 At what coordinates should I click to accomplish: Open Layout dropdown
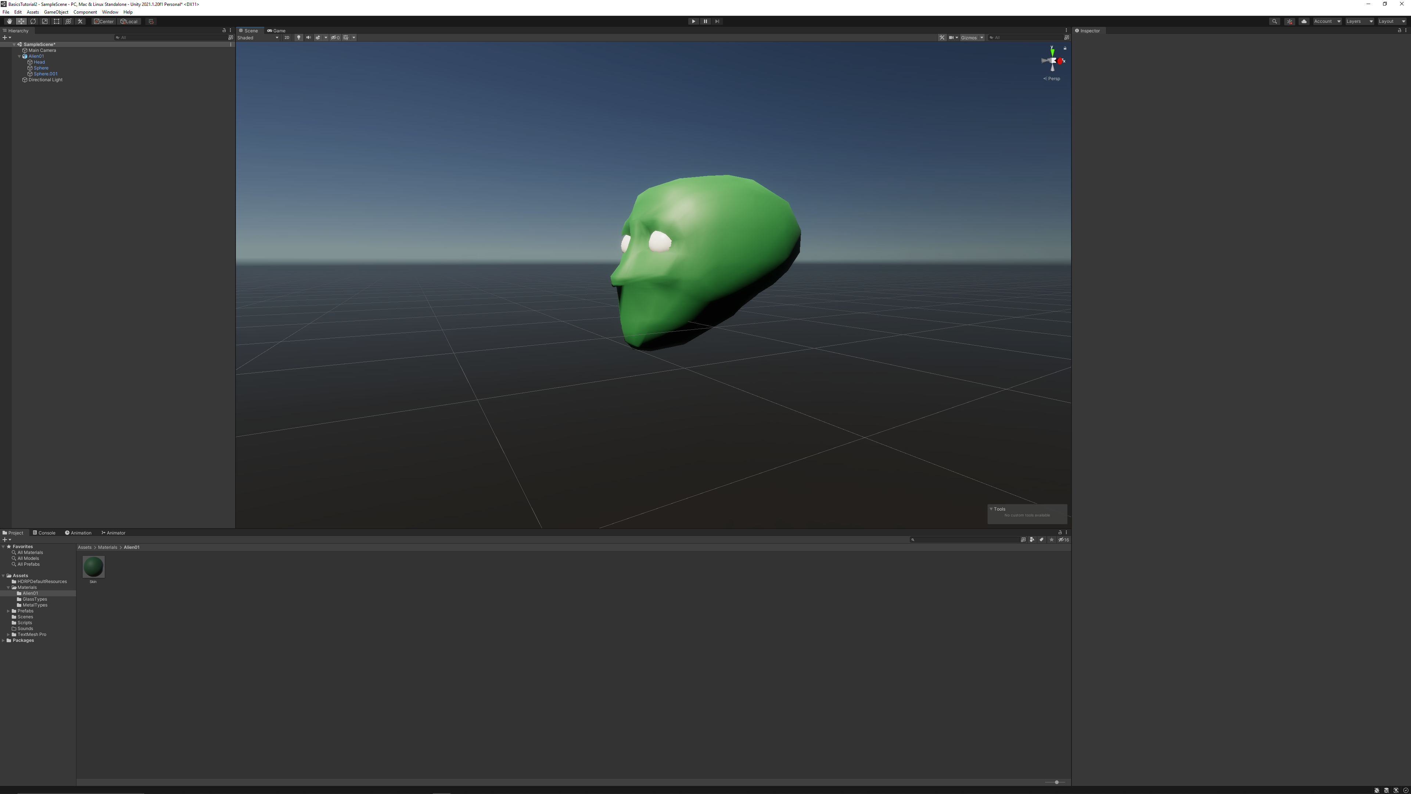point(1392,21)
